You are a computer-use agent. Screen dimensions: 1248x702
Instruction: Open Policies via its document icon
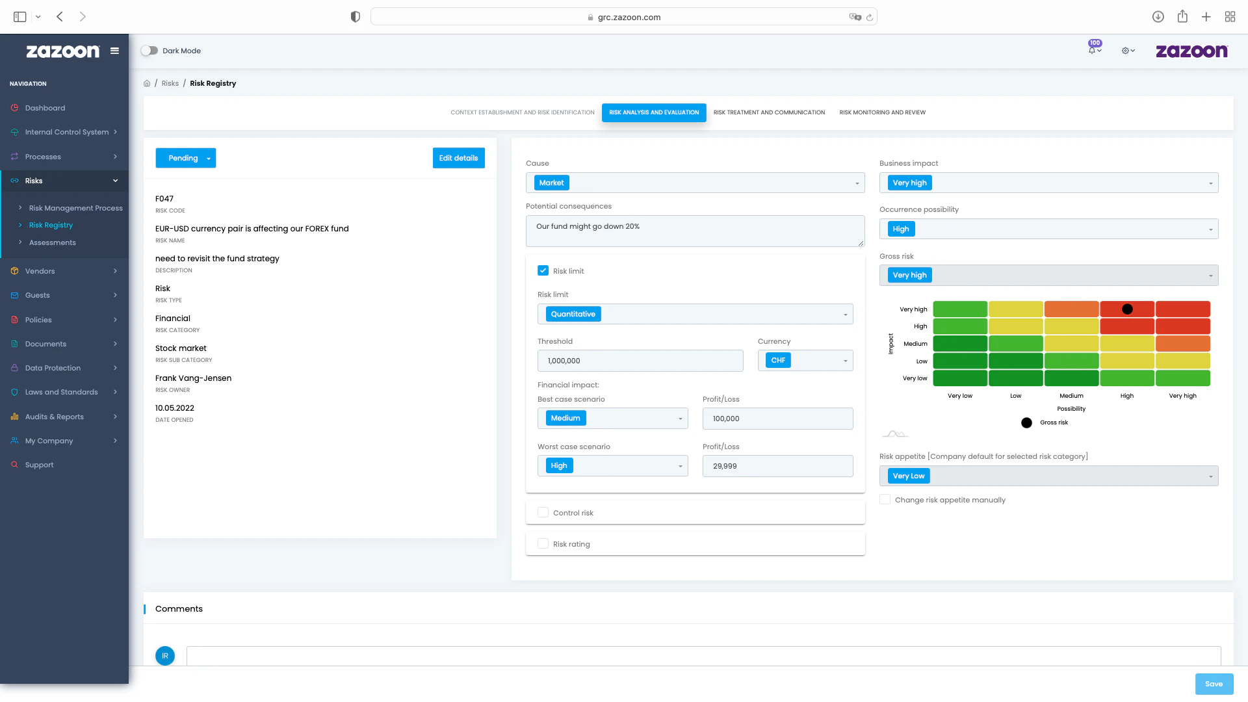click(x=14, y=319)
